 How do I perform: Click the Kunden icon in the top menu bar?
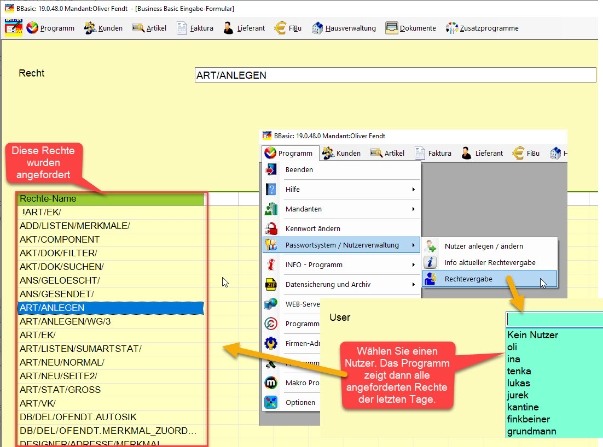(90, 28)
